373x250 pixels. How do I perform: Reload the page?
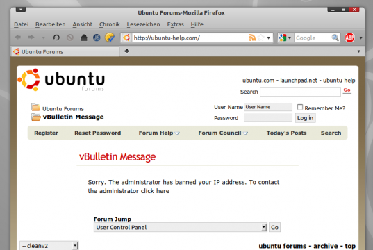click(x=56, y=37)
